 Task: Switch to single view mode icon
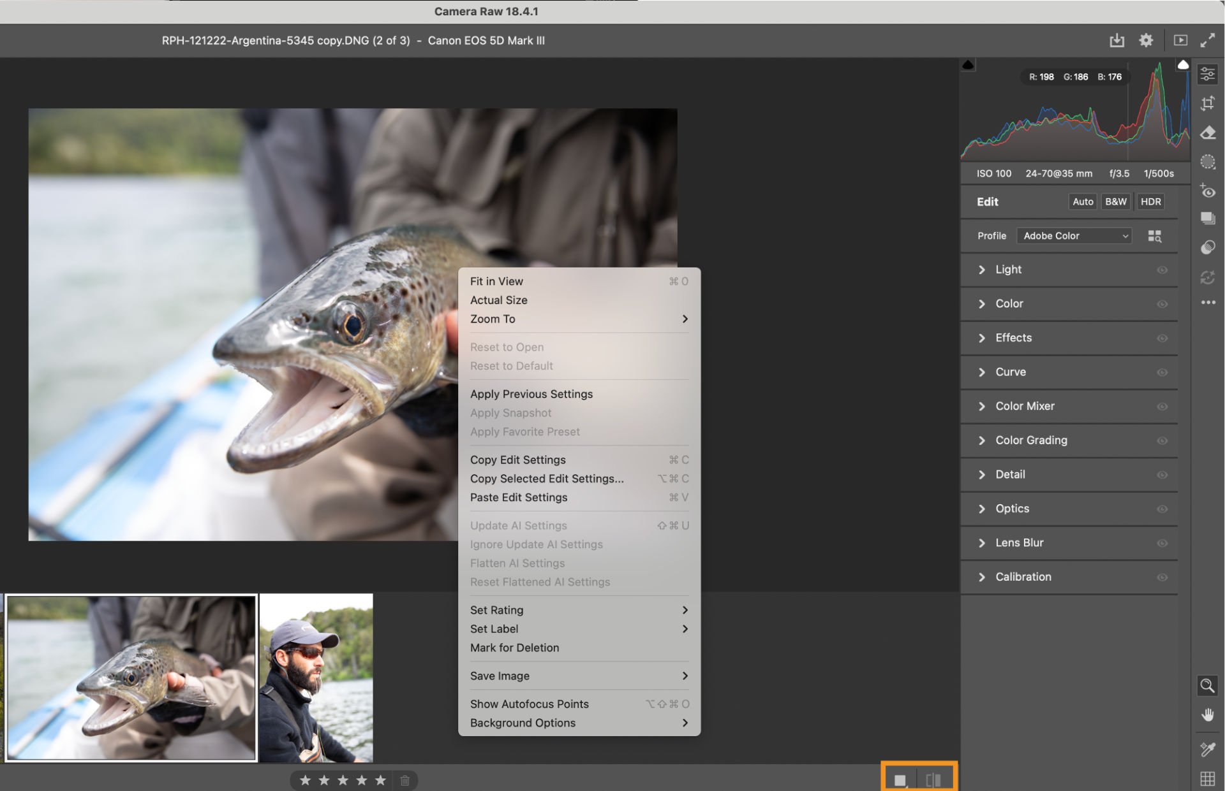coord(900,780)
